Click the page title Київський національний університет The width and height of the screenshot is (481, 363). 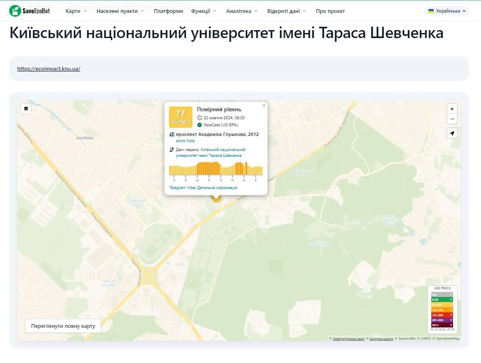[x=226, y=33]
